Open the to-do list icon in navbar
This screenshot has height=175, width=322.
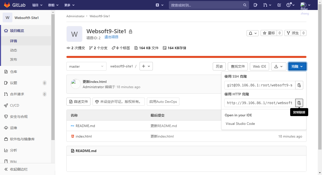[x=279, y=5]
